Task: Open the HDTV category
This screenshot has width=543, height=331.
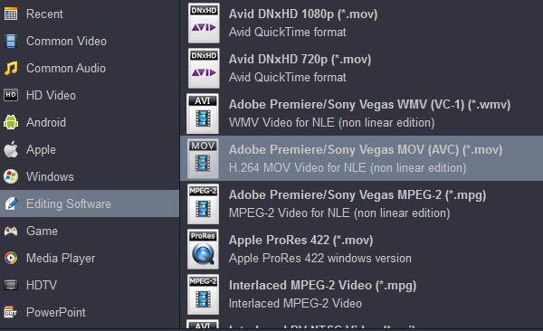Action: tap(90, 285)
